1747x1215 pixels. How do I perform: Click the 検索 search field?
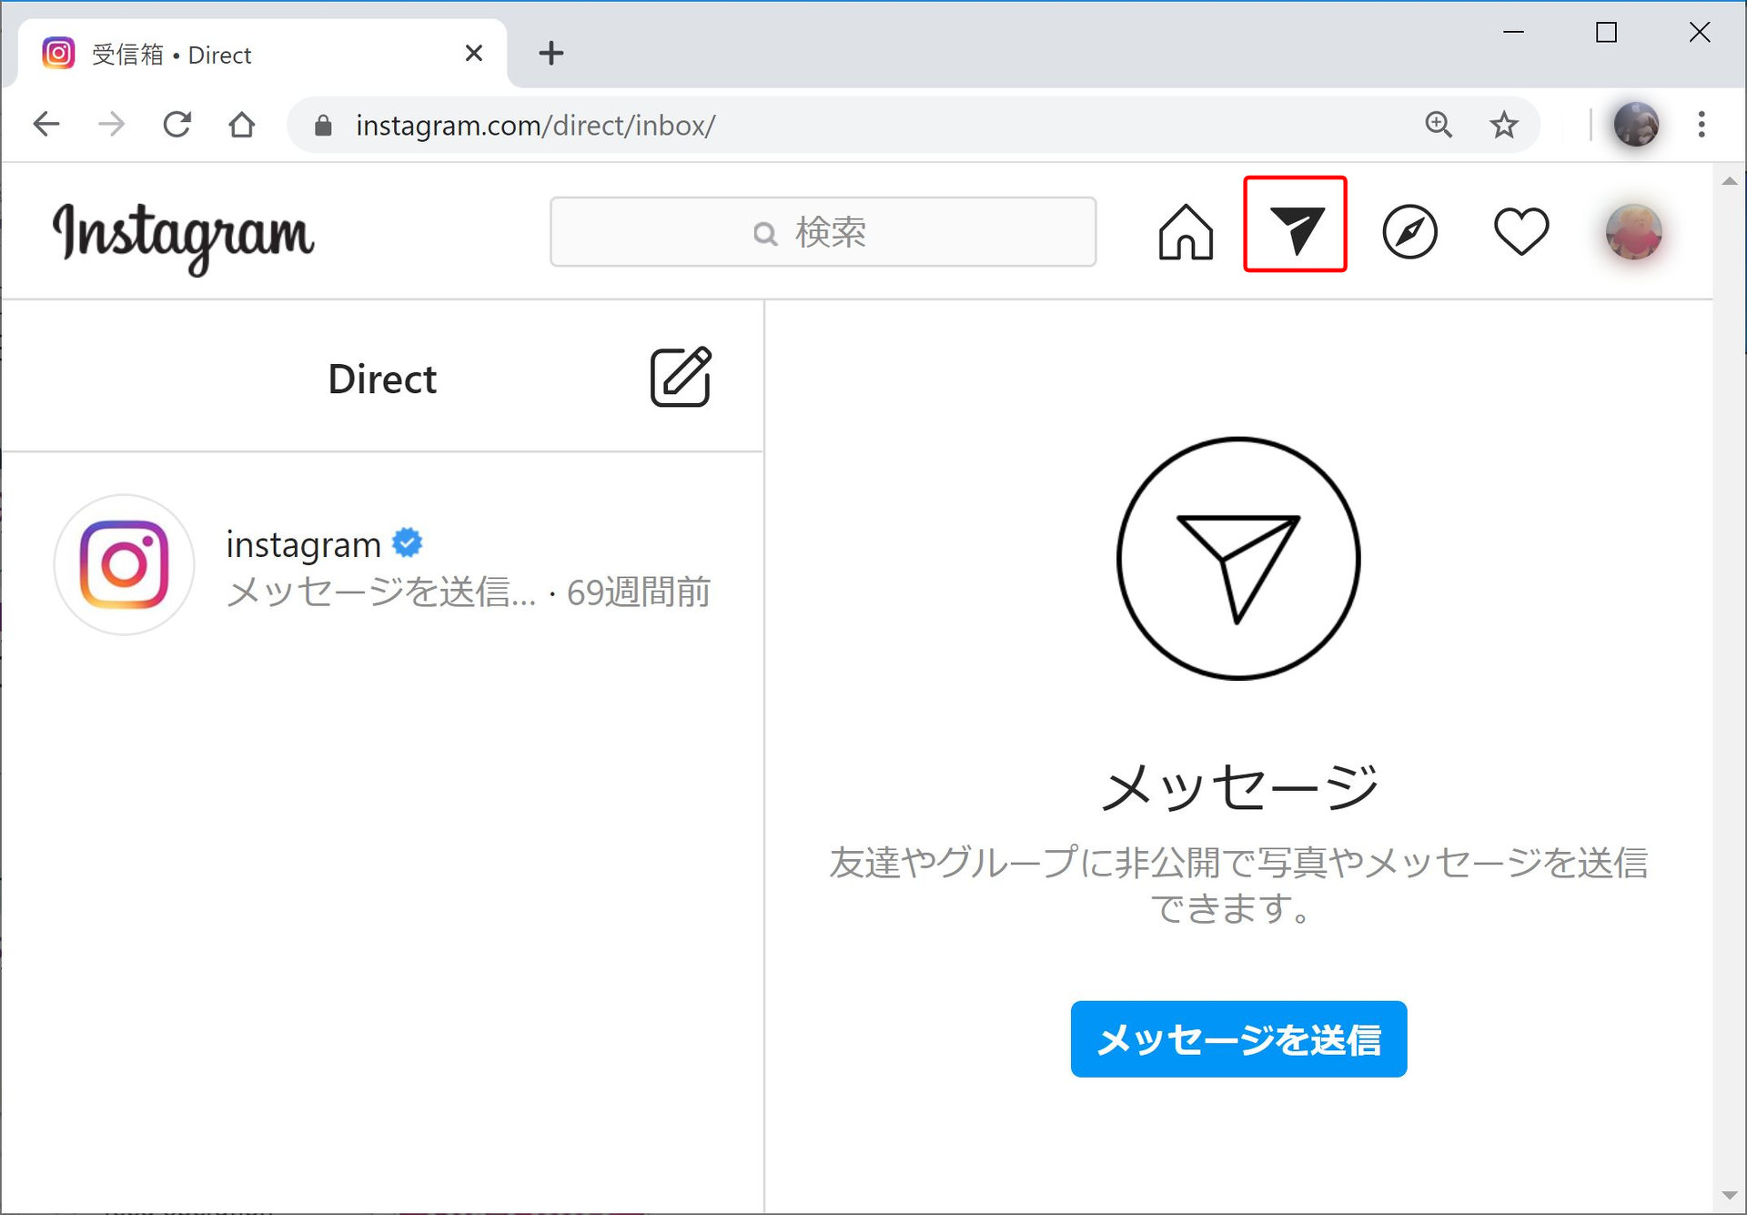(823, 232)
